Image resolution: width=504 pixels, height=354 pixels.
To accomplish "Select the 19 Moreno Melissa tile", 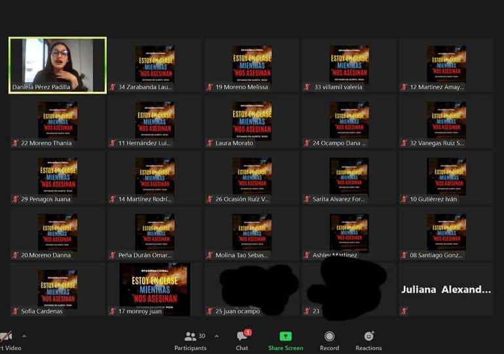I will (x=251, y=65).
